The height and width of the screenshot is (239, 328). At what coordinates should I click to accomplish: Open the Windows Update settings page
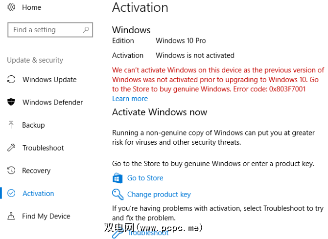[x=49, y=80]
